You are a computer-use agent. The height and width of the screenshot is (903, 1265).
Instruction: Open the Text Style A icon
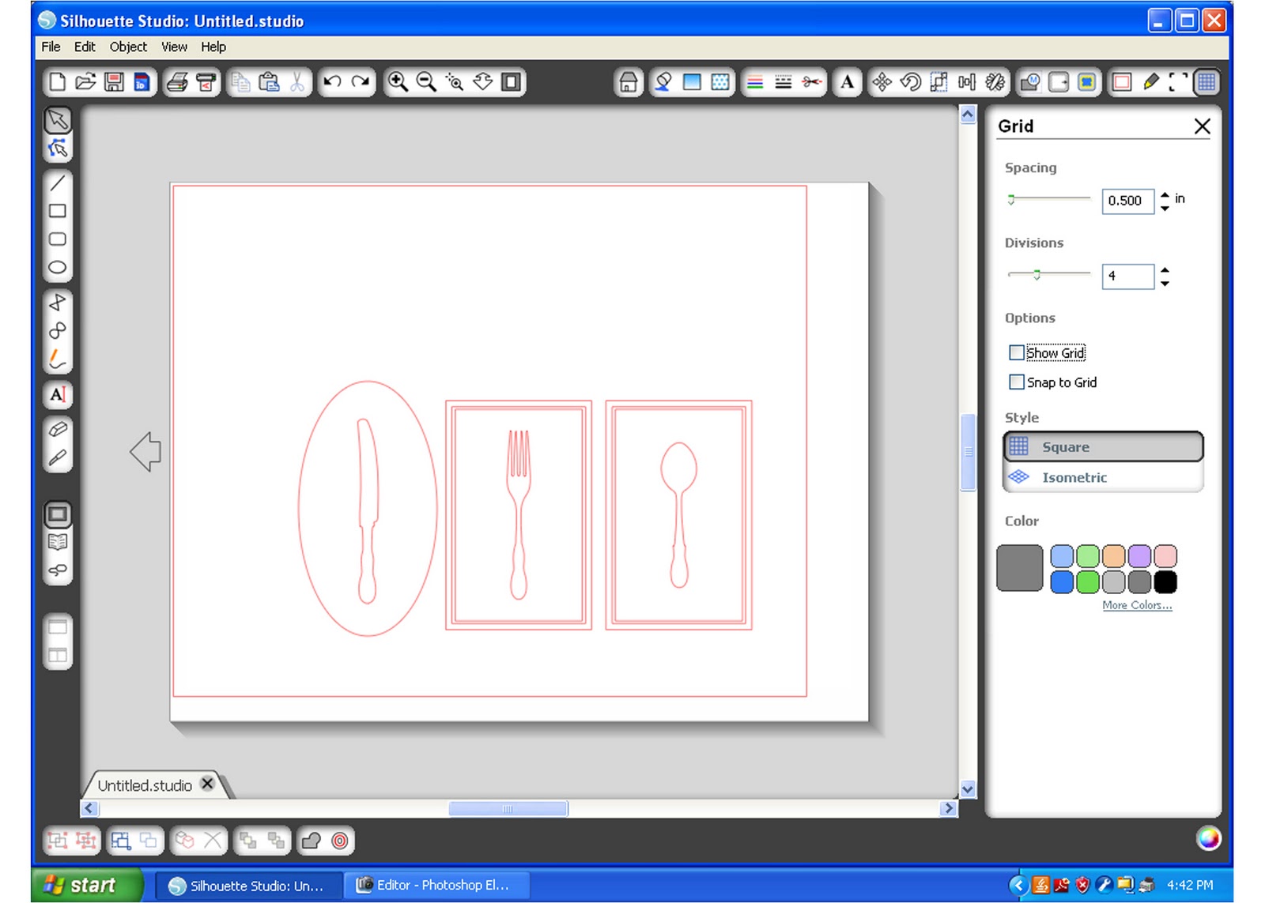848,82
